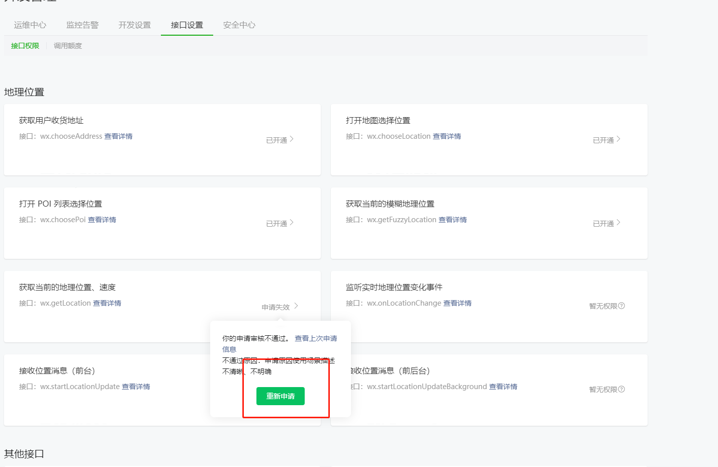Image resolution: width=718 pixels, height=467 pixels.
Task: View 查看详情 for wx.onLocationChange
Action: (458, 303)
